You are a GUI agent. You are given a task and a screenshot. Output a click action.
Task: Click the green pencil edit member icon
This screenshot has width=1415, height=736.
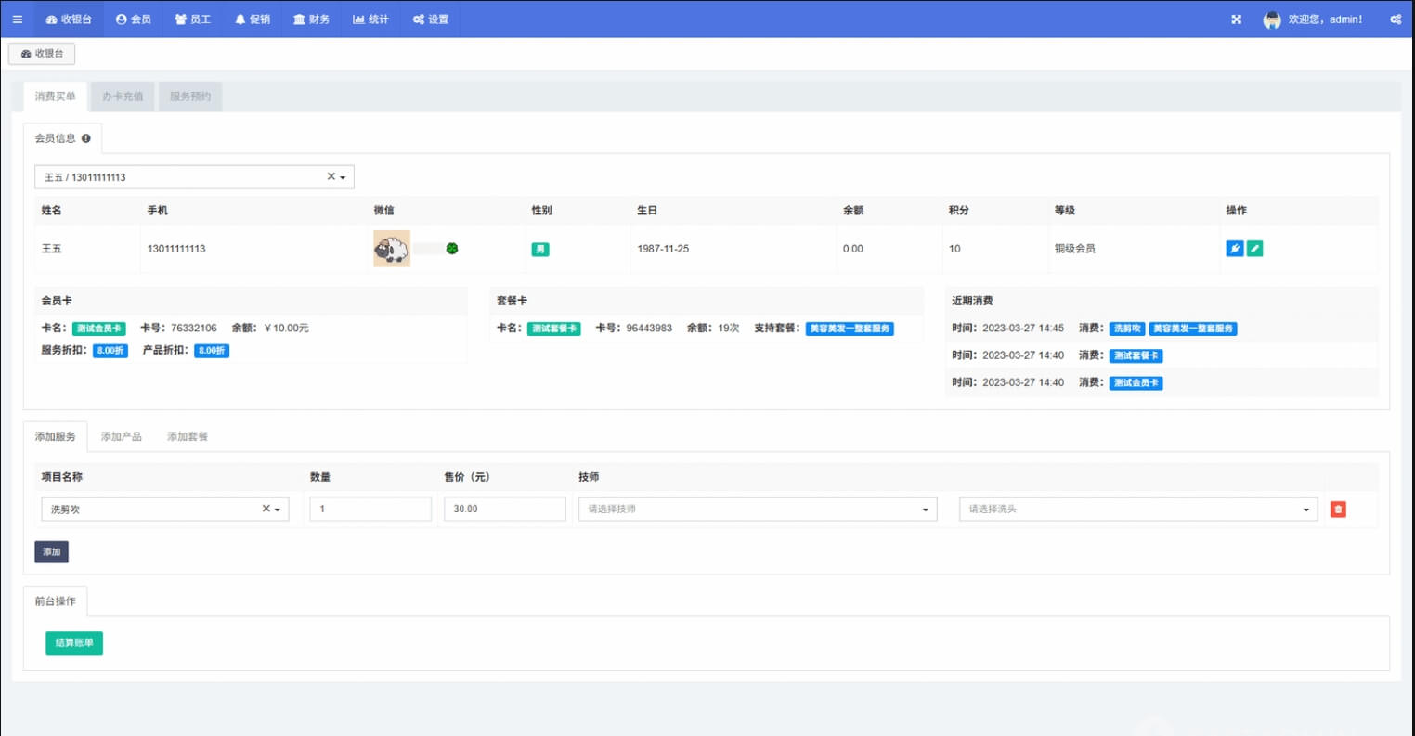pos(1254,249)
